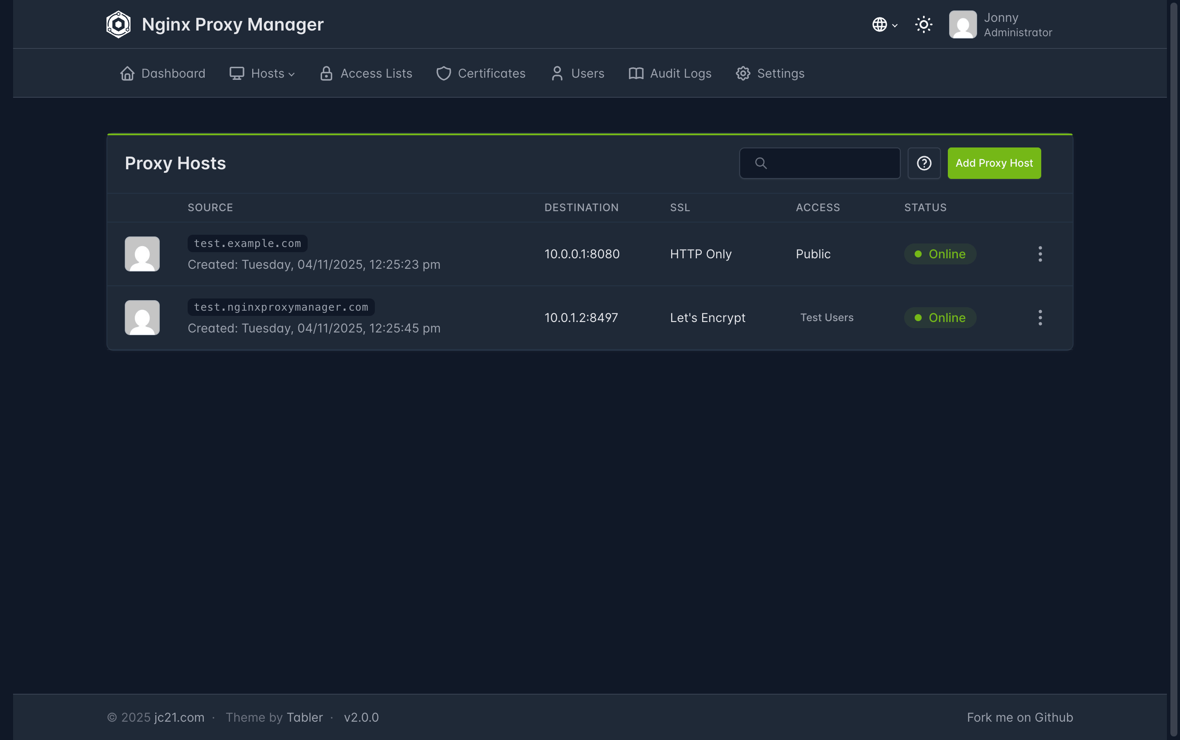Open actions menu for test.nginxproxymanager.com row
1180x740 pixels.
pyautogui.click(x=1040, y=318)
